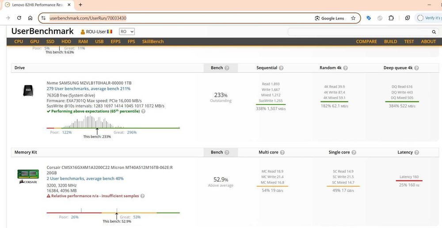442x228 pixels.
Task: Click the memory Great 53% value
Action: [137, 217]
